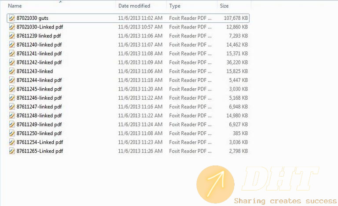Sort list by Size column header
This screenshot has height=206, width=338.
coord(224,6)
